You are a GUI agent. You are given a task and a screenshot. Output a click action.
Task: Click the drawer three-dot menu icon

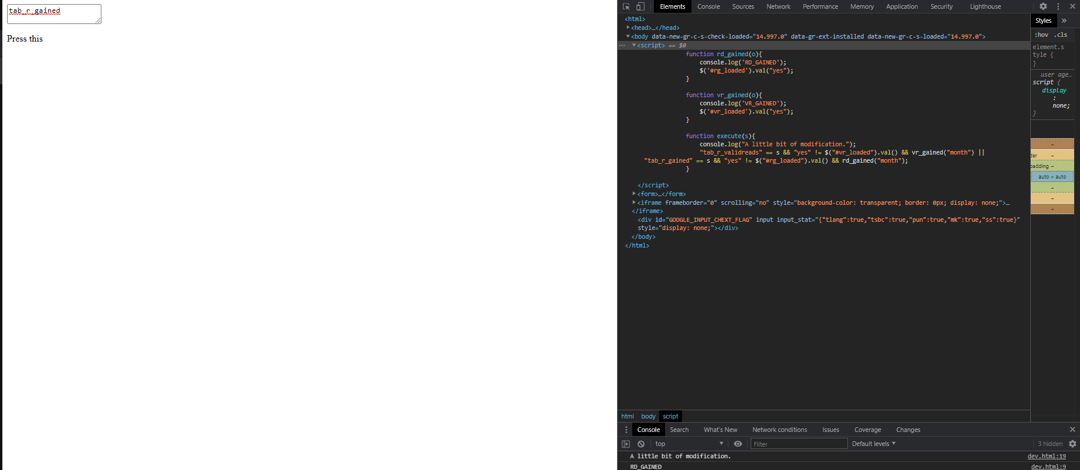pos(626,430)
